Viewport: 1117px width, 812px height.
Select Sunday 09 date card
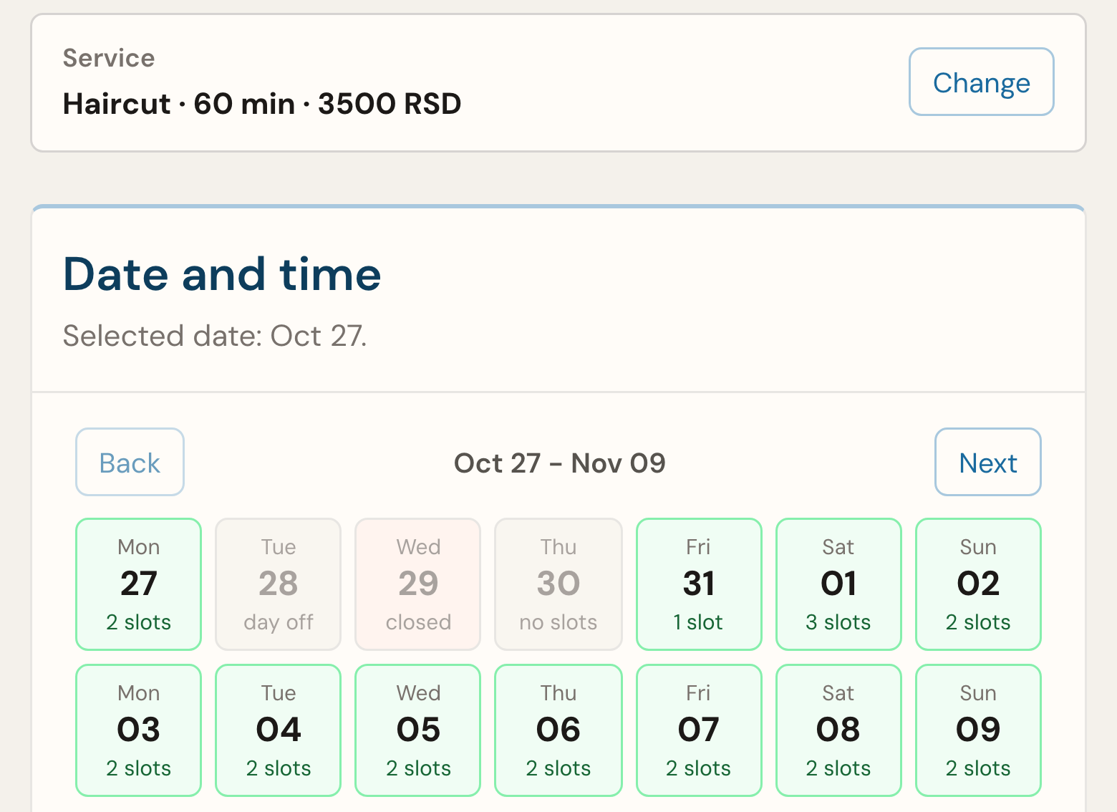pyautogui.click(x=978, y=730)
